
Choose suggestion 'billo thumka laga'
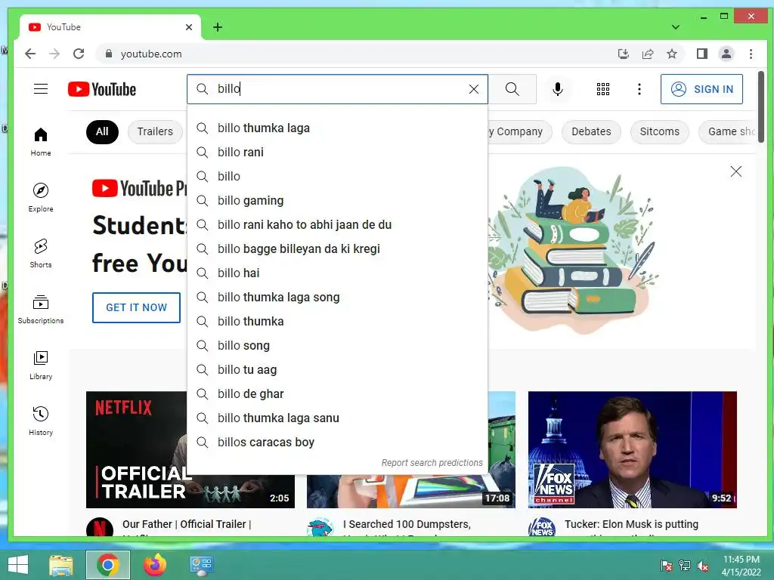point(337,128)
